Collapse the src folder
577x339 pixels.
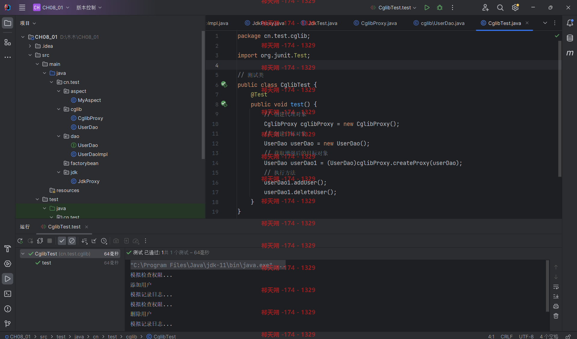[x=30, y=55]
